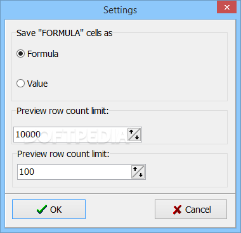Click the lower 'Preview row count limit:' label
The height and width of the screenshot is (233, 241).
63,154
